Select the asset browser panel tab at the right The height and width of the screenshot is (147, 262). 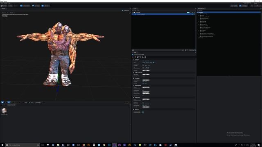click(201, 9)
